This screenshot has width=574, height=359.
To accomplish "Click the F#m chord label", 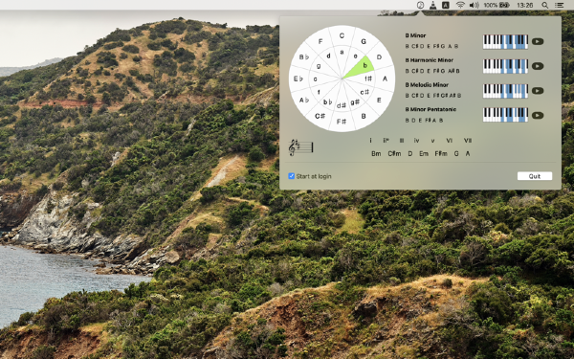I will [x=441, y=154].
